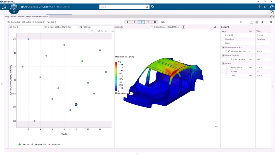Collapse the Others group
275x155 pixels.
[223, 63]
